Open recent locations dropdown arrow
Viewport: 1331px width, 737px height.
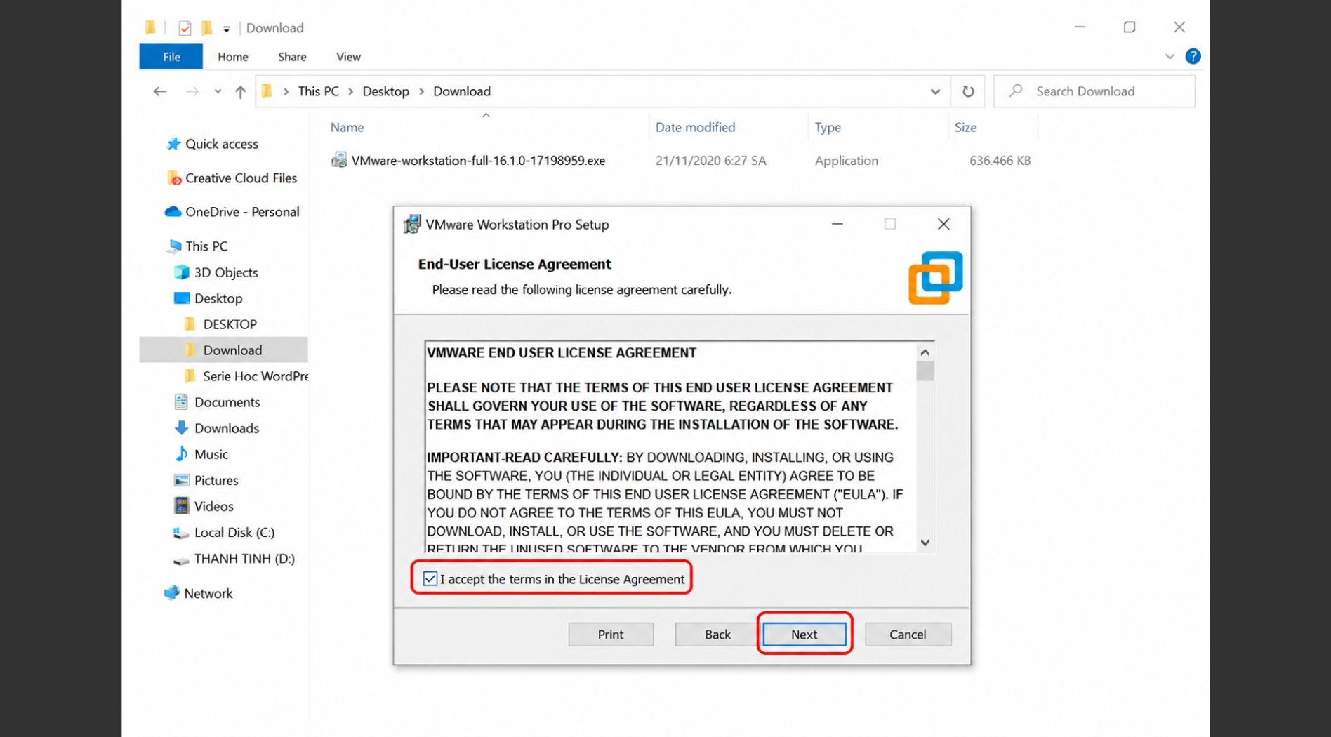click(218, 91)
